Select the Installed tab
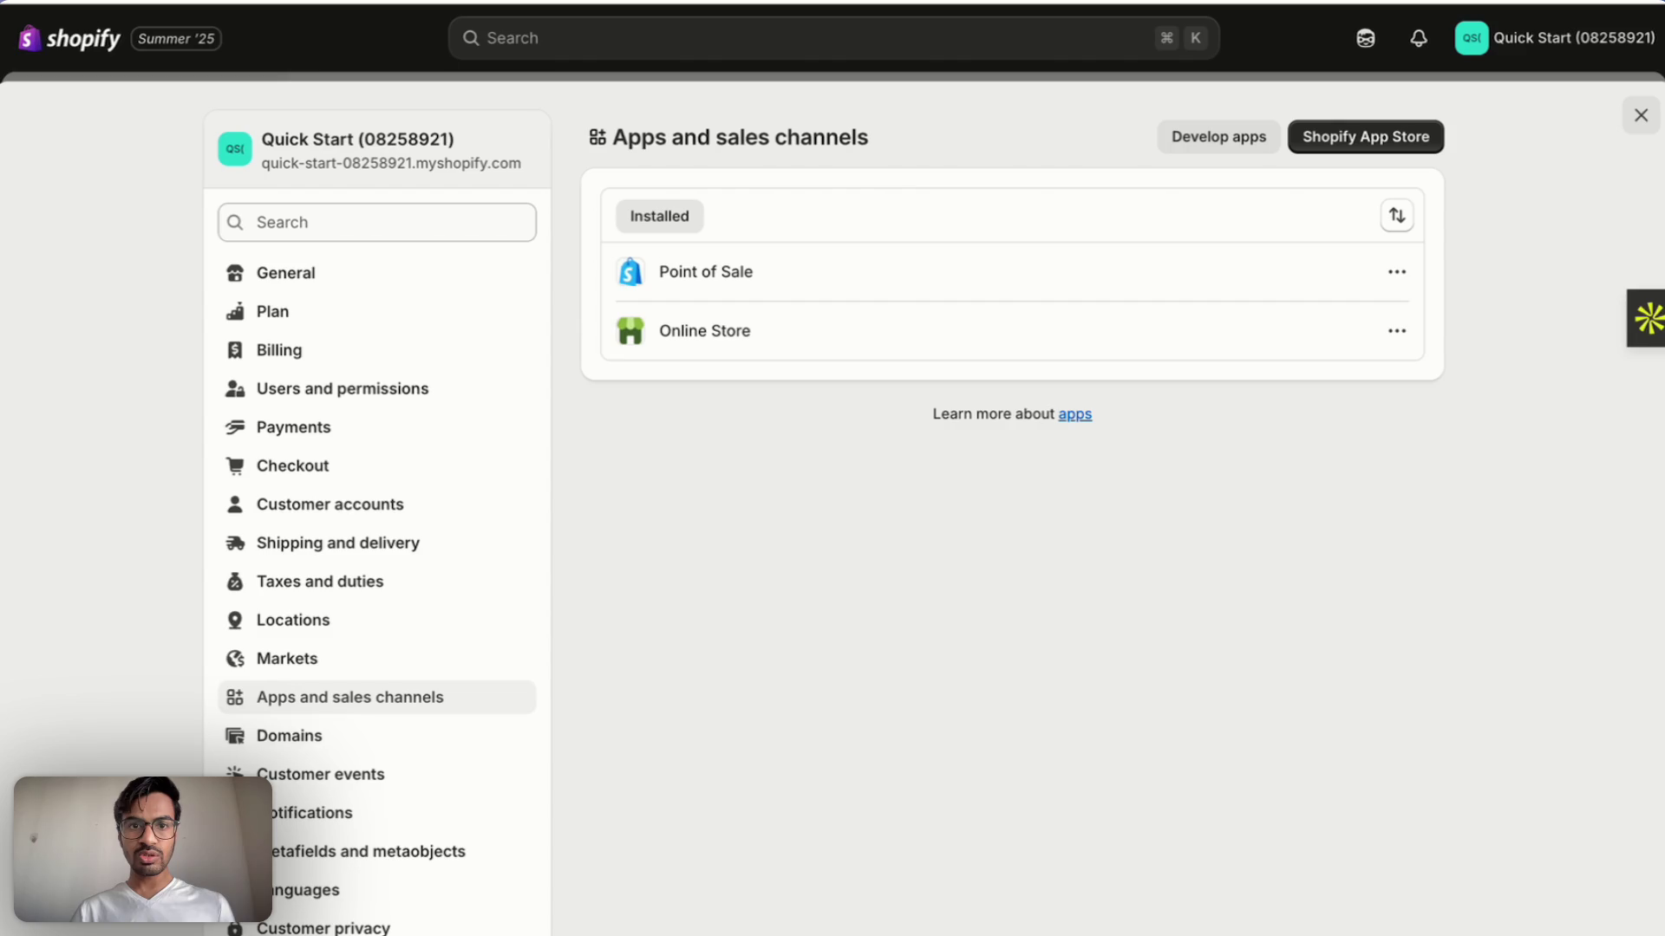1665x936 pixels. click(x=659, y=217)
